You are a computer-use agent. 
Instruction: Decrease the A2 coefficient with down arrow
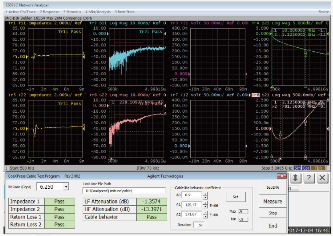pos(205,216)
